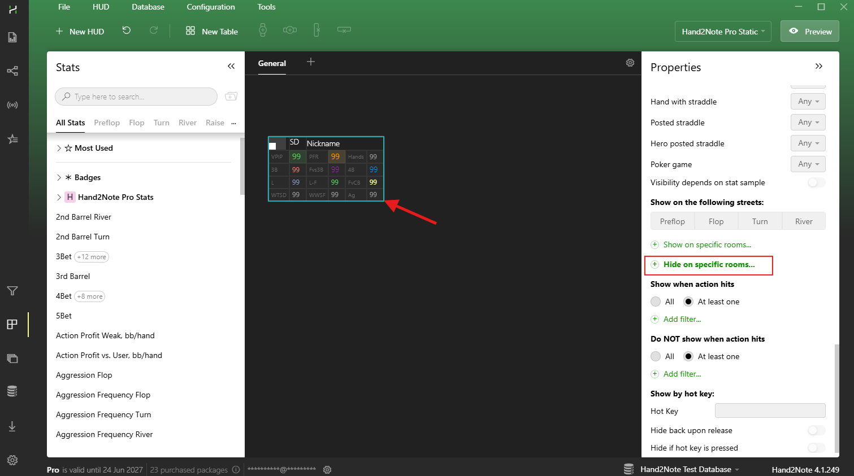Click New Table button
This screenshot has width=854, height=476.
click(212, 32)
